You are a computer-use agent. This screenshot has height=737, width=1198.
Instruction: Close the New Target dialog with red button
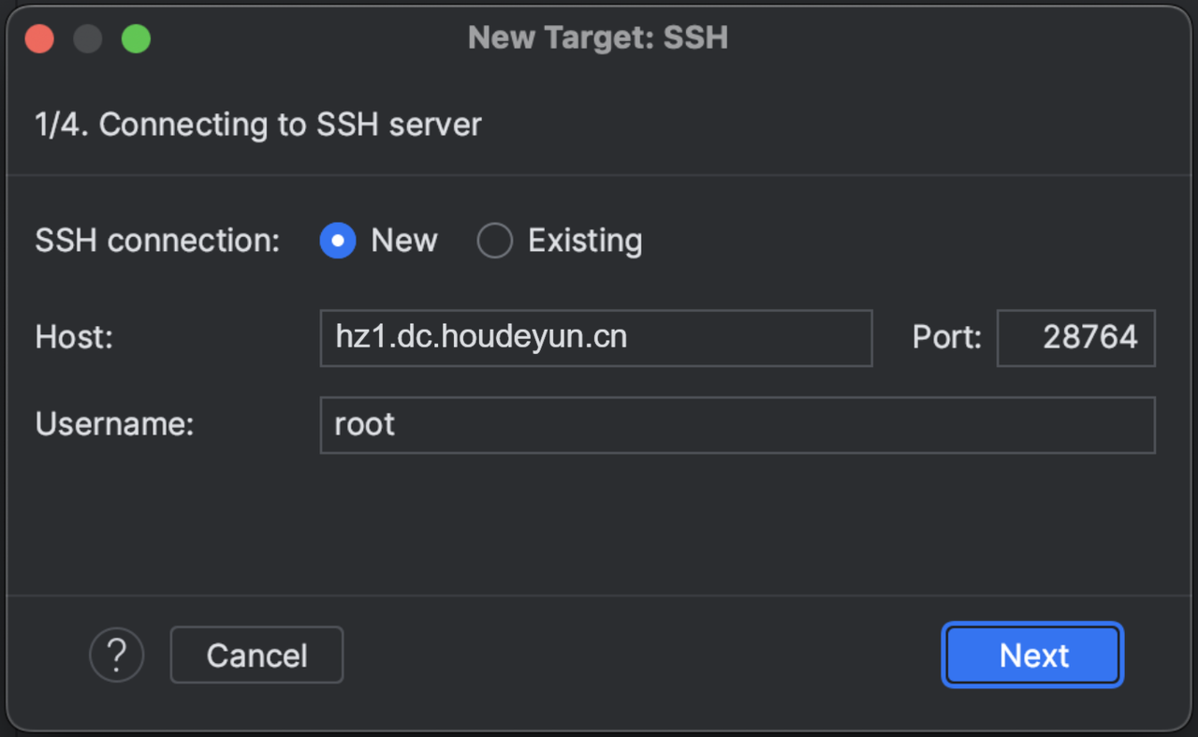pos(39,39)
